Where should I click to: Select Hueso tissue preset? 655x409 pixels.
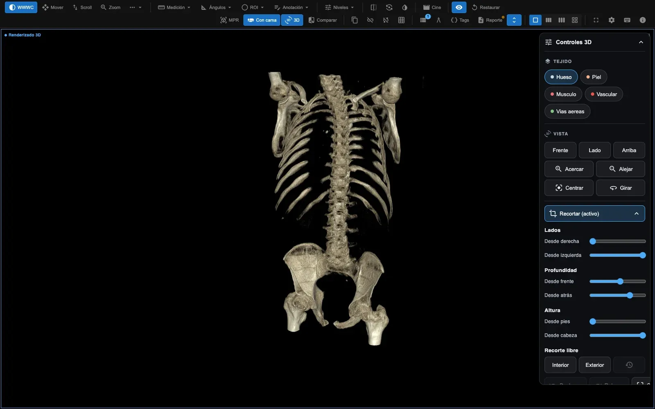pyautogui.click(x=561, y=77)
